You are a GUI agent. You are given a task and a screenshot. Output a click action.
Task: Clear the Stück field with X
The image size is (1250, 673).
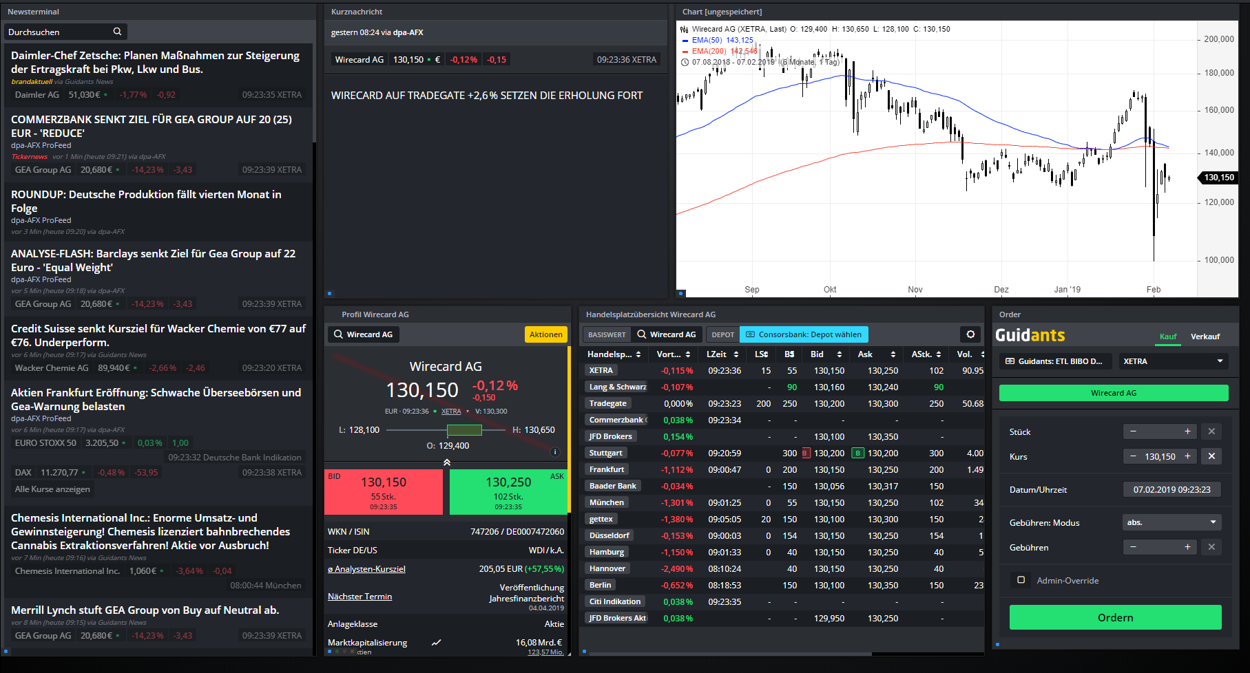point(1211,431)
